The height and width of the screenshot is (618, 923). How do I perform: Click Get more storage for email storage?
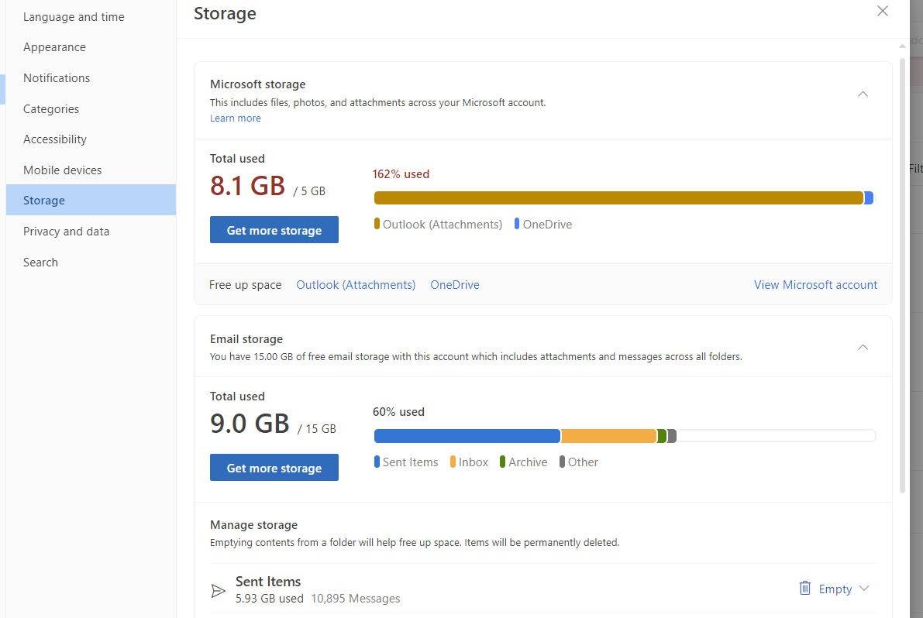pyautogui.click(x=274, y=468)
